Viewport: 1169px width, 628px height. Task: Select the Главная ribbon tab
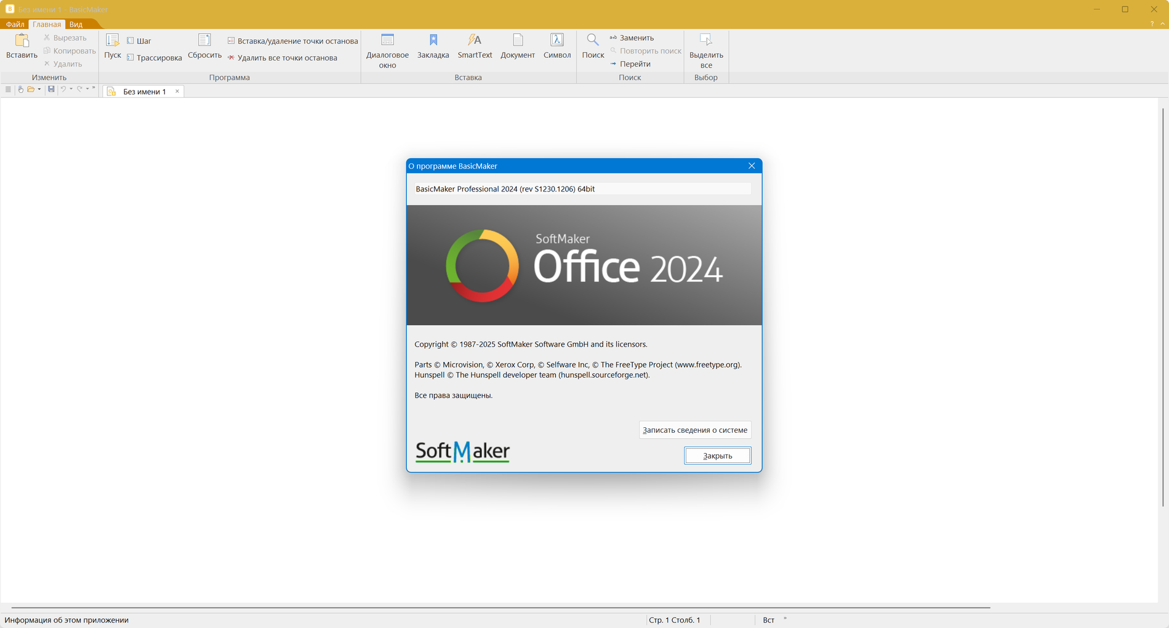pos(47,24)
